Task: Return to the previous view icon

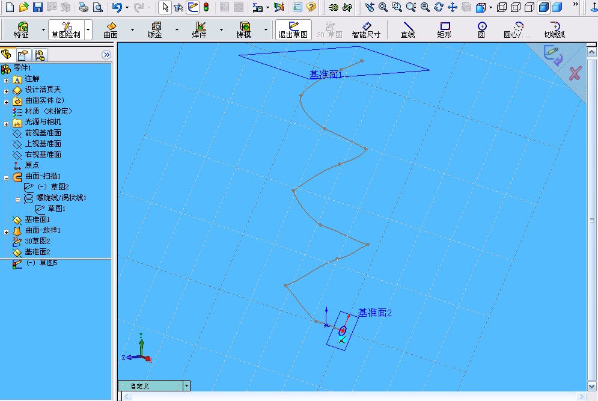Action: coord(369,7)
